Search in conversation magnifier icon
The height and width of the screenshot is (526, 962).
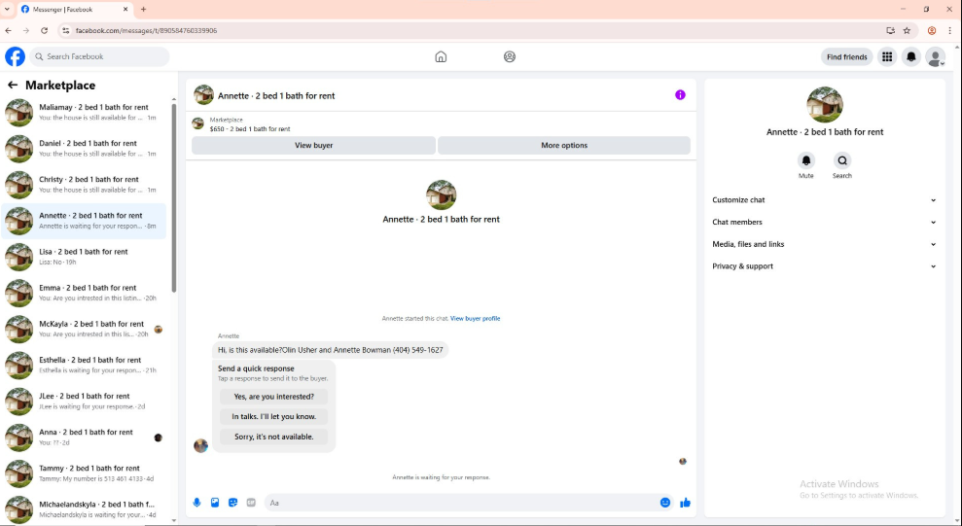pyautogui.click(x=842, y=160)
